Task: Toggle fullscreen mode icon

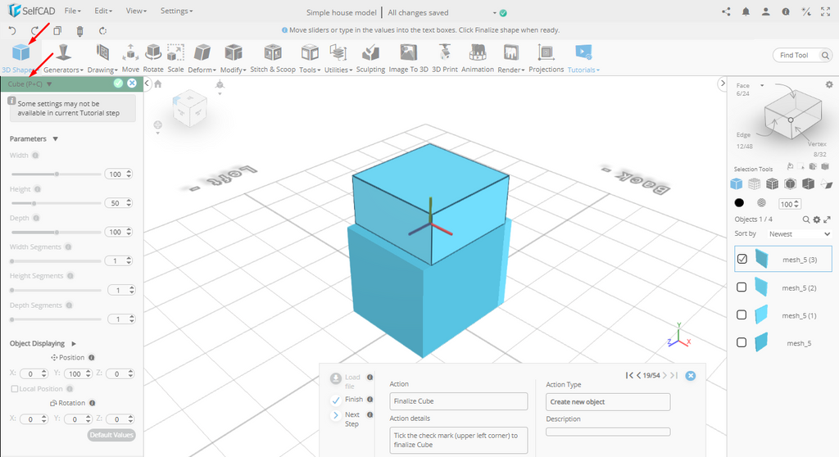Action: point(826,11)
